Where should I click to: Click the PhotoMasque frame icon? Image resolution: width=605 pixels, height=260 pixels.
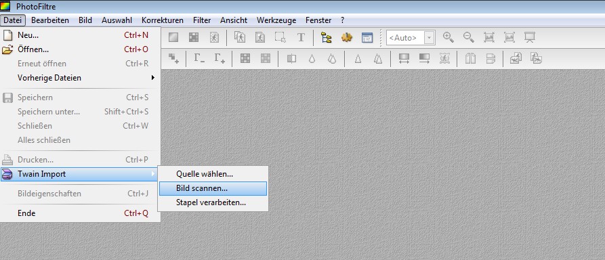coord(445,59)
